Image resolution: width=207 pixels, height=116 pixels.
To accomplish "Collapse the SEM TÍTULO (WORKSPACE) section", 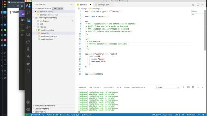I will point(33,18).
